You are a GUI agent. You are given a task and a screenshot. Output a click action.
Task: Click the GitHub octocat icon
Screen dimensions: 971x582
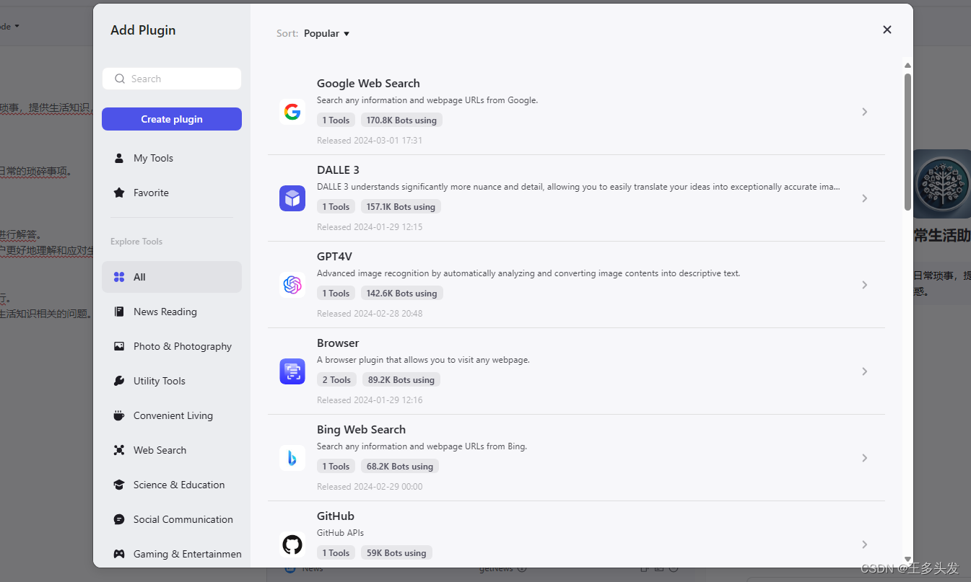pos(292,544)
